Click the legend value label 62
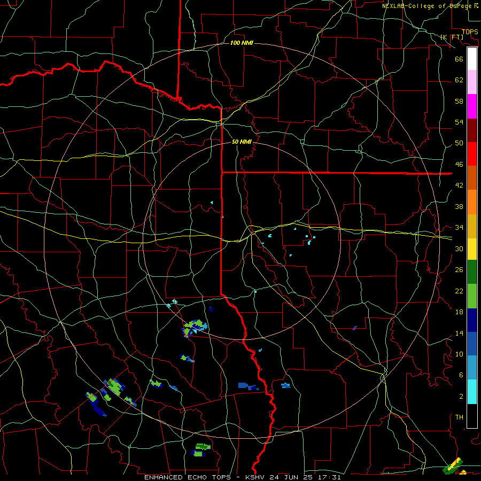Viewport: 481px width, 481px height. (x=459, y=80)
